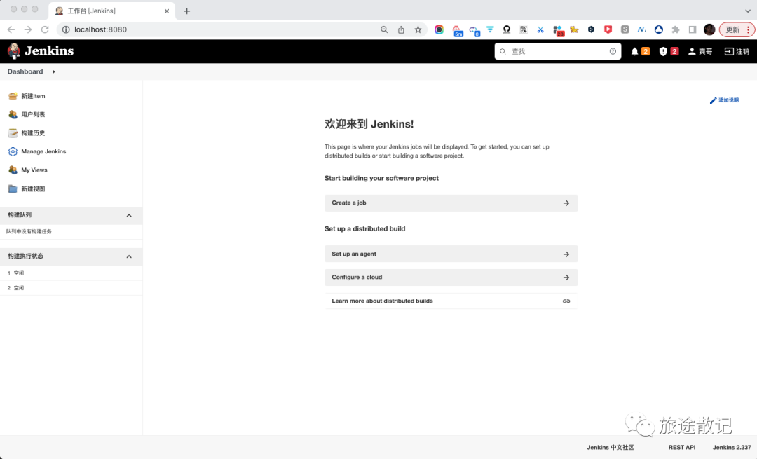Open the REST API footer link
Viewport: 757px width, 459px height.
682,447
